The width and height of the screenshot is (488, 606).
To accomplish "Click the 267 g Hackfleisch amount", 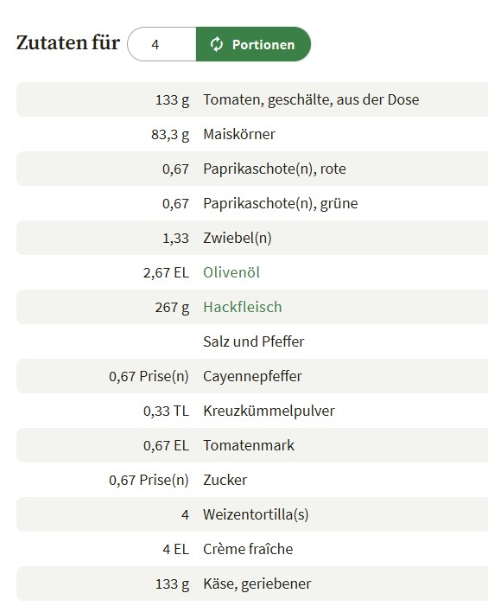I will coord(172,307).
